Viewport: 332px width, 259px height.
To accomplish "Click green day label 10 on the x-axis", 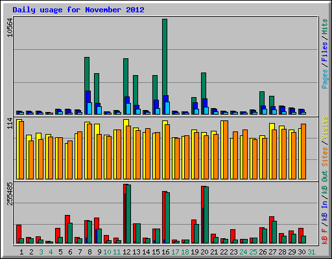I will pyautogui.click(x=107, y=252).
